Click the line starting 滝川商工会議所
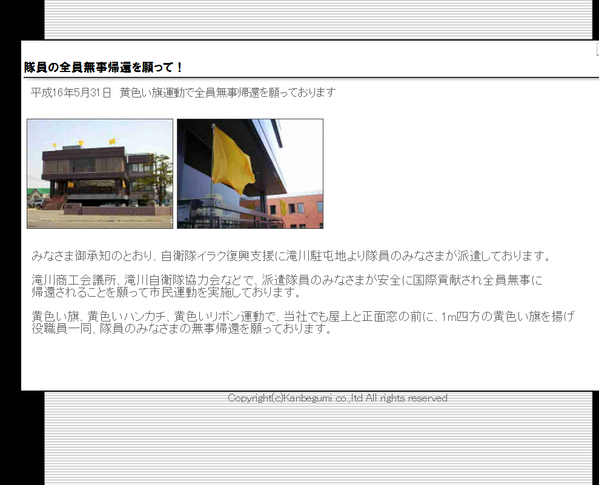 click(287, 280)
